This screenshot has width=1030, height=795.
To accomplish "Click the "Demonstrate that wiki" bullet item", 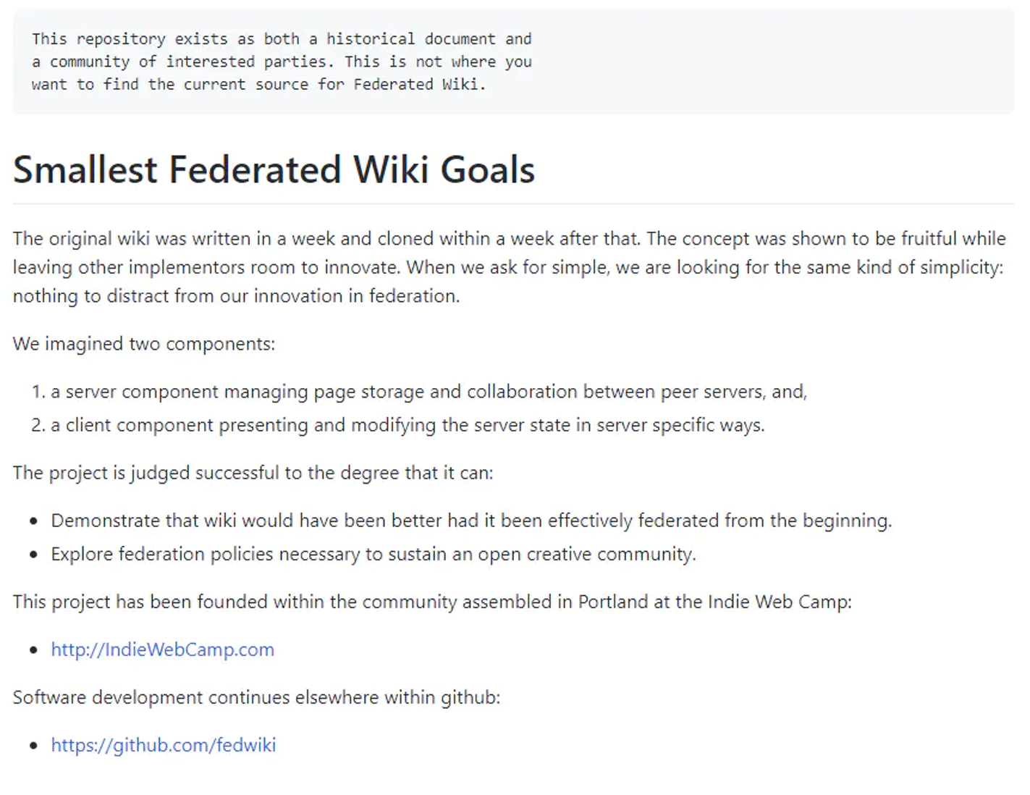I will click(x=470, y=521).
